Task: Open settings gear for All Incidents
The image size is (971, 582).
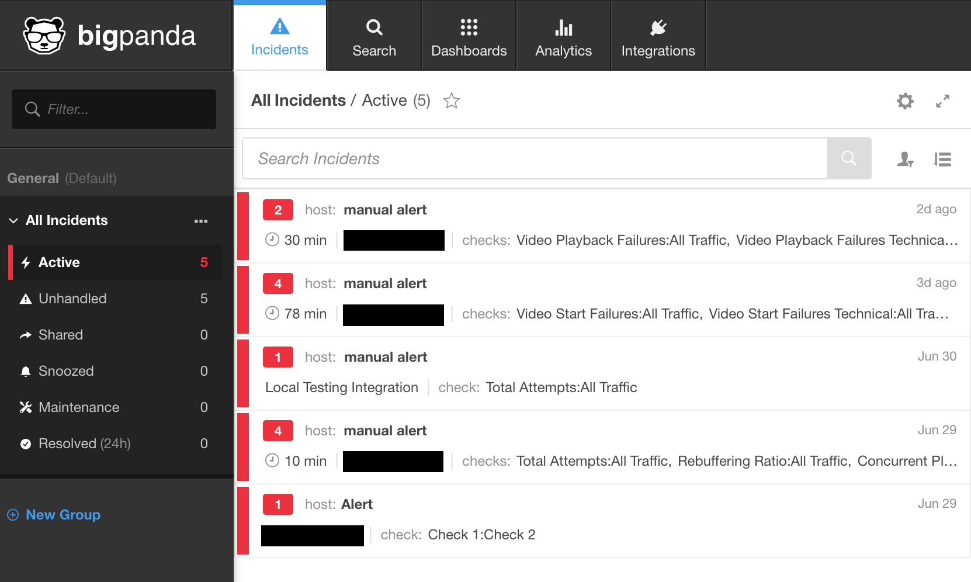Action: [x=905, y=101]
